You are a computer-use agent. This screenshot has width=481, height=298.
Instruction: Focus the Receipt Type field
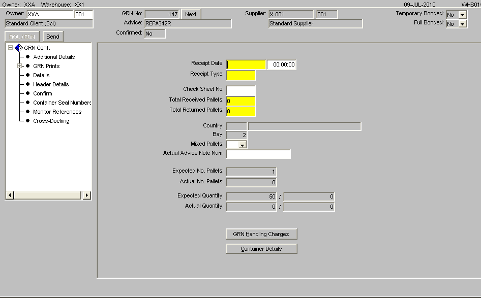coord(241,75)
